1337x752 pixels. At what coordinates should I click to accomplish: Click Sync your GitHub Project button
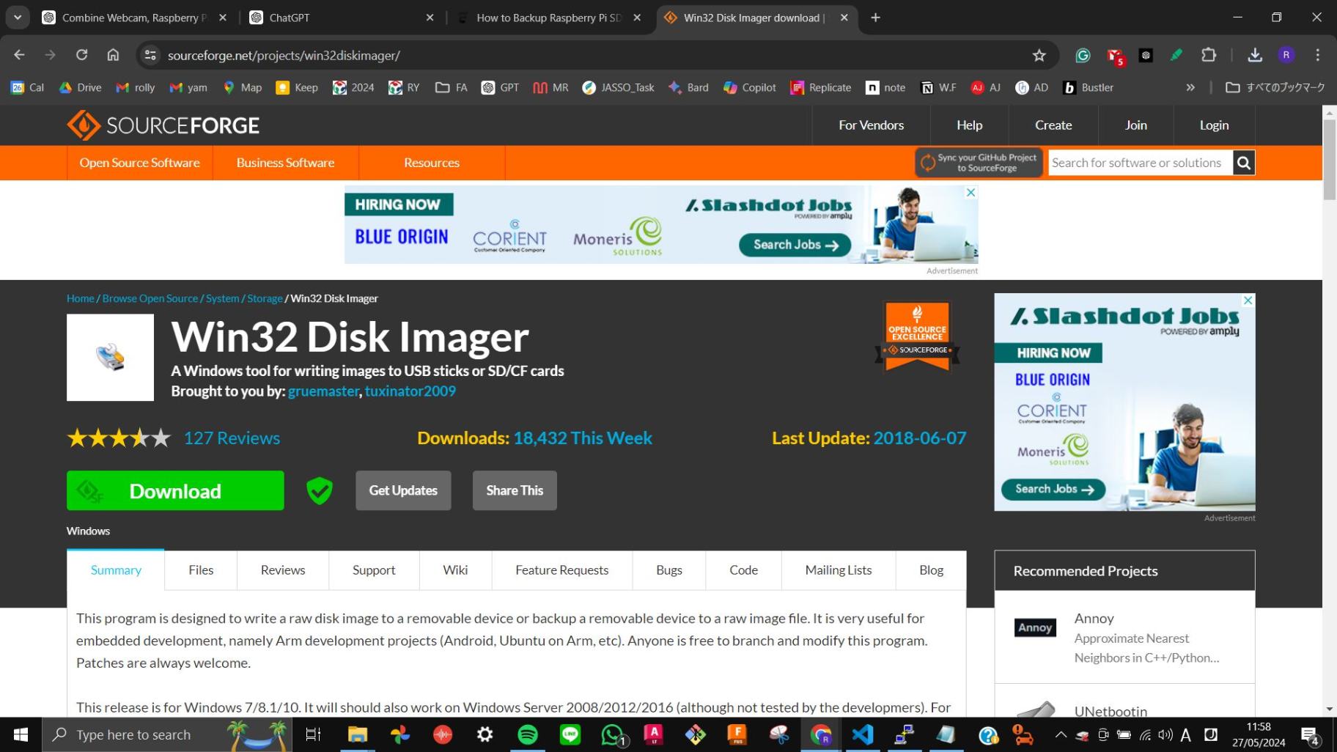979,163
